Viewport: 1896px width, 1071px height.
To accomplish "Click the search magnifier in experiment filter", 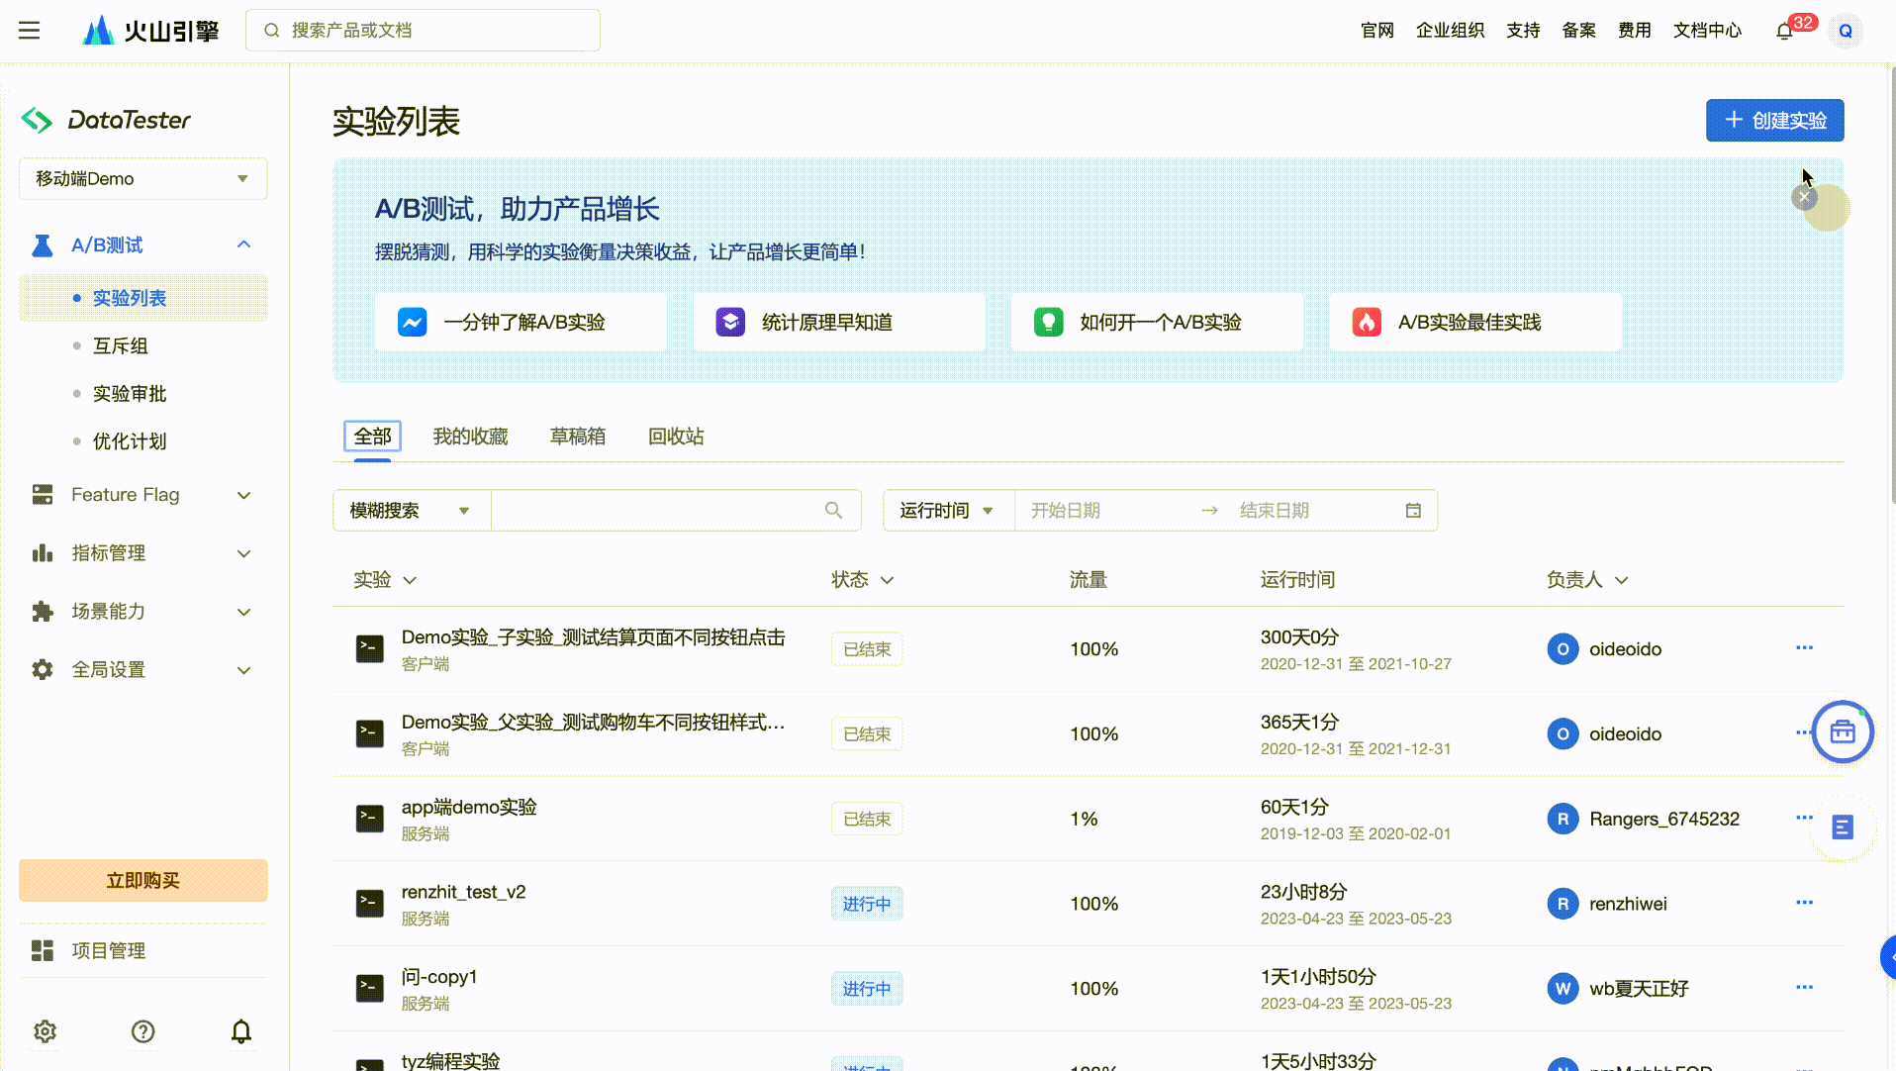I will tap(833, 511).
